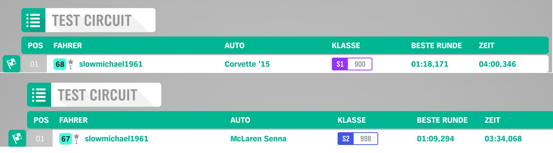Open the slowmichael1961 driver entry in the McLaren row
This screenshot has width=553, height=153.
pyautogui.click(x=117, y=139)
